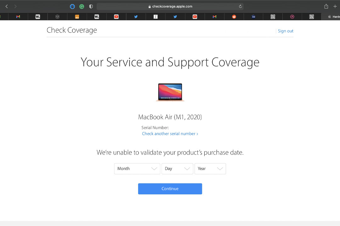Focus the checkcoverage.apple.com address bar
The width and height of the screenshot is (340, 226).
pos(170,7)
